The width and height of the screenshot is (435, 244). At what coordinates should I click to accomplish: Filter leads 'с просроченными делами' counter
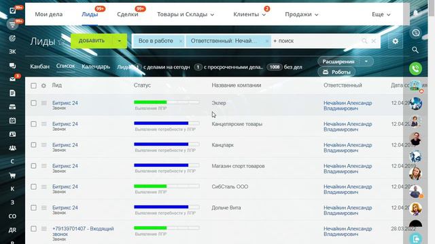point(228,67)
